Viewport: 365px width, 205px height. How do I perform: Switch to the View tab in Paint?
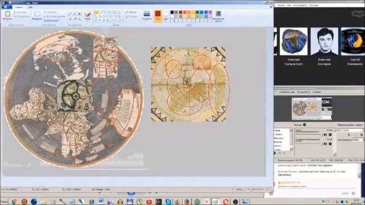point(30,7)
